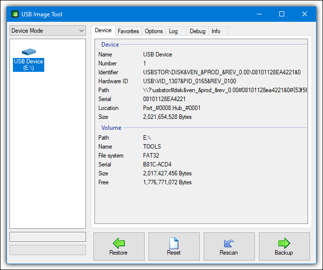Screen dimensions: 323x270
Task: Switch to the Log tab
Action: coord(173,31)
